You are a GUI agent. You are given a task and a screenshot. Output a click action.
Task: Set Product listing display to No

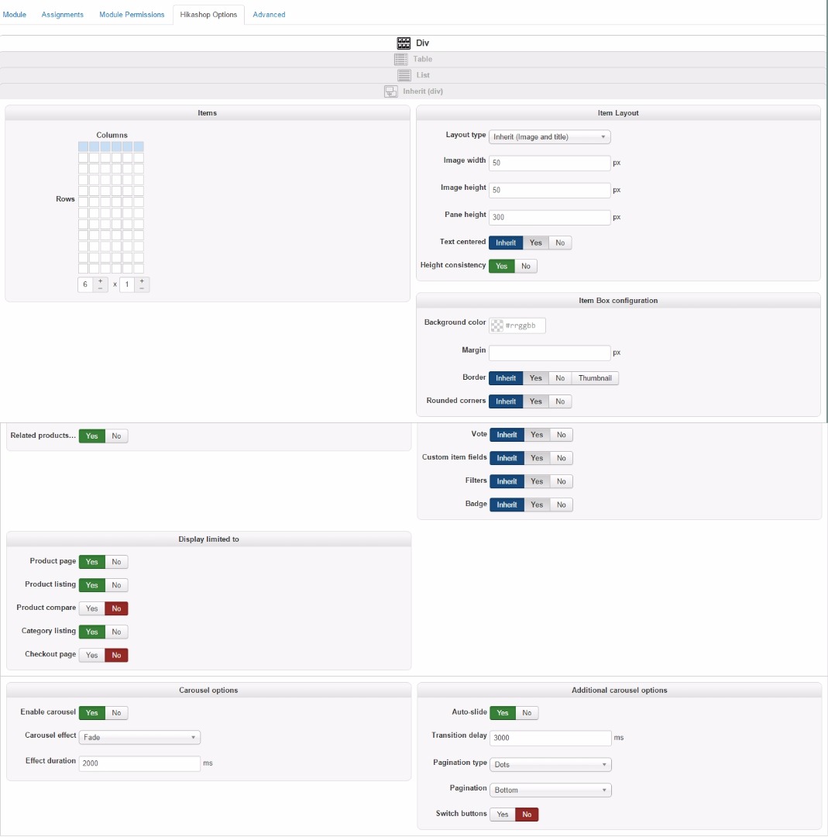[116, 586]
